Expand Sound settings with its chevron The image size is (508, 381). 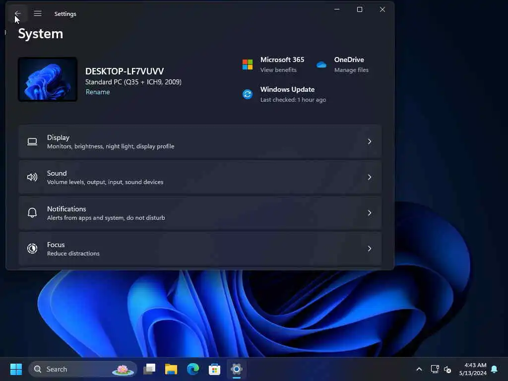click(369, 177)
